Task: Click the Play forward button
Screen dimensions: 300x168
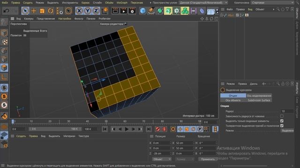Action: (127, 129)
